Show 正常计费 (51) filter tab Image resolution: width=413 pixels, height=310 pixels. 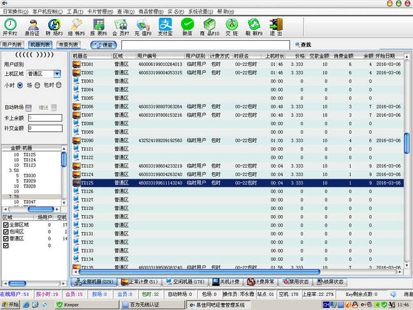(x=140, y=282)
